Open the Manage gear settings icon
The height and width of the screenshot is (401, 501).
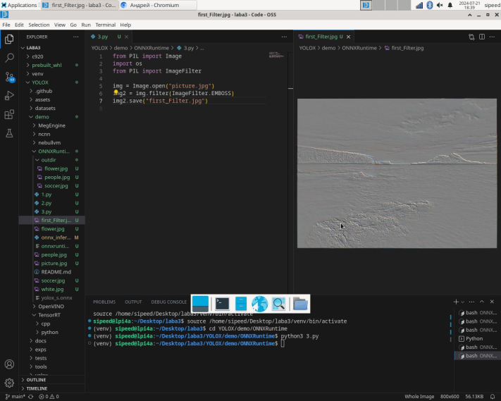9,383
